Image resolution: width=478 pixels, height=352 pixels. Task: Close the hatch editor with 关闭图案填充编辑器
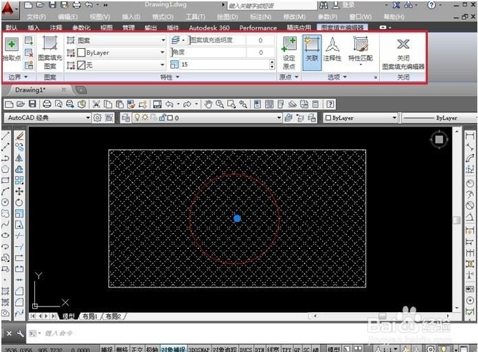tap(403, 54)
